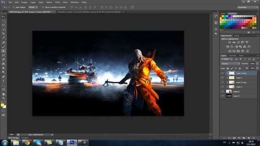This screenshot has width=260, height=146.
Task: Switch to the Channels tab
Action: pos(232,56)
